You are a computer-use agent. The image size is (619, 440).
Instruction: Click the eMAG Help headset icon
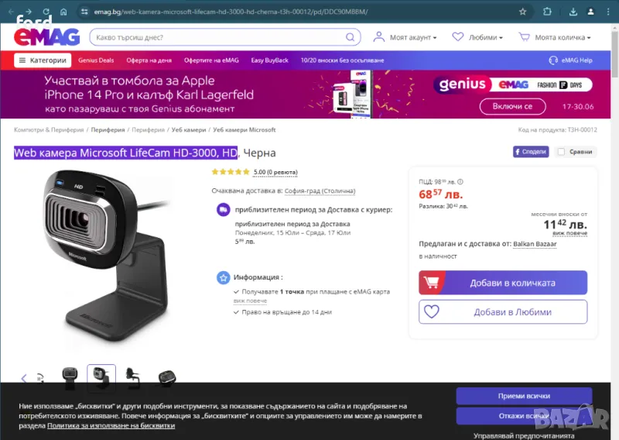coord(553,60)
